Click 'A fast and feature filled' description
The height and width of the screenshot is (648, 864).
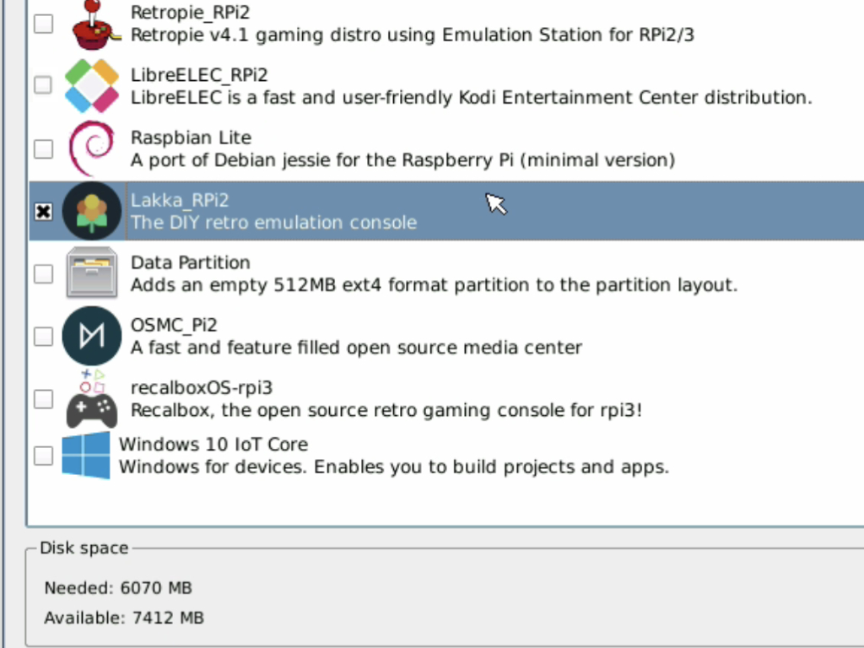tap(356, 348)
